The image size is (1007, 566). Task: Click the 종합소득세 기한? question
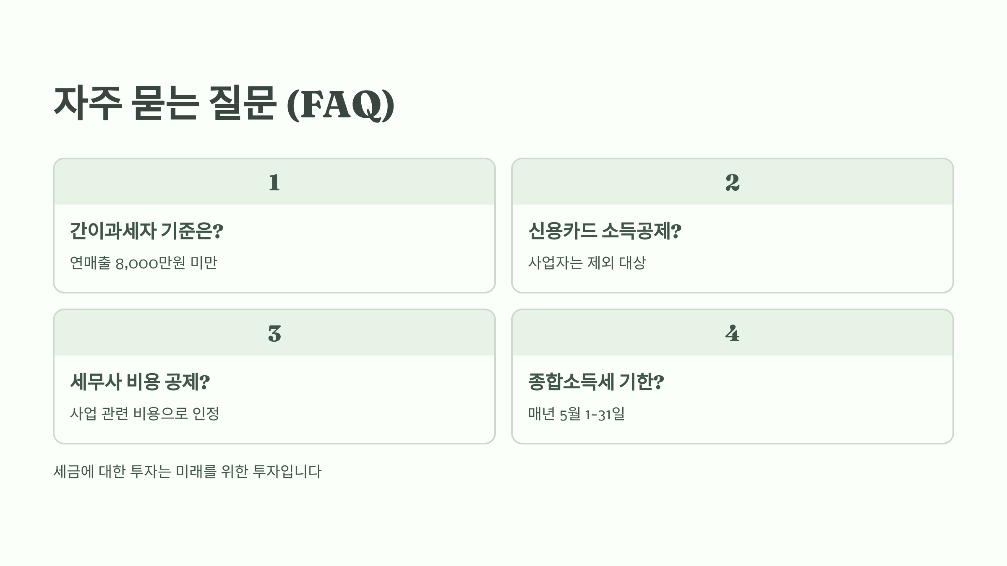pyautogui.click(x=596, y=382)
